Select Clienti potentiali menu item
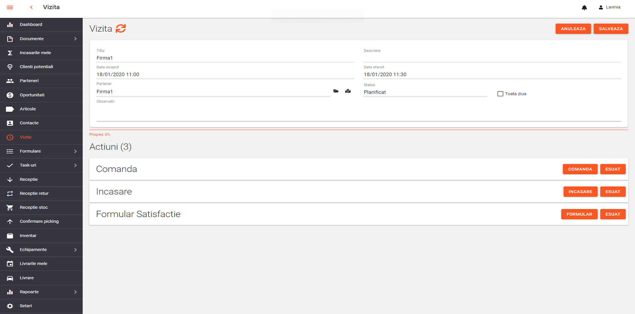635x314 pixels. (36, 67)
